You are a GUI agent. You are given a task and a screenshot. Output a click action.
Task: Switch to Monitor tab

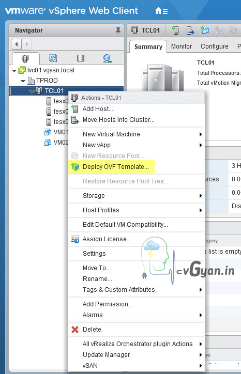pyautogui.click(x=182, y=46)
